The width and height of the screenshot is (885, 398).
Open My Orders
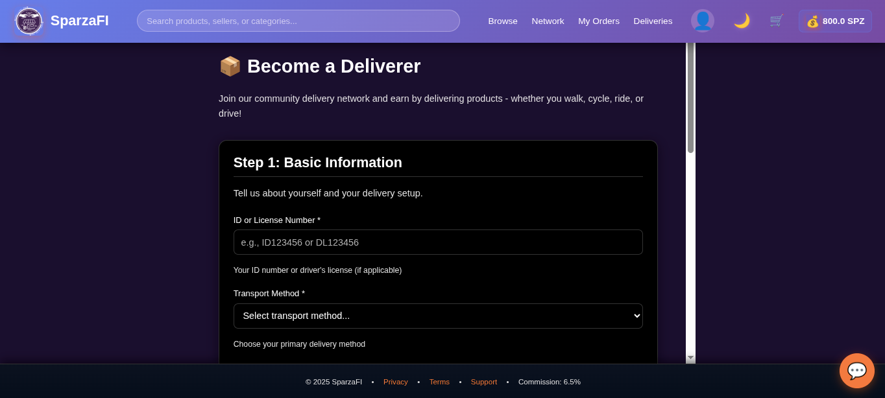599,21
